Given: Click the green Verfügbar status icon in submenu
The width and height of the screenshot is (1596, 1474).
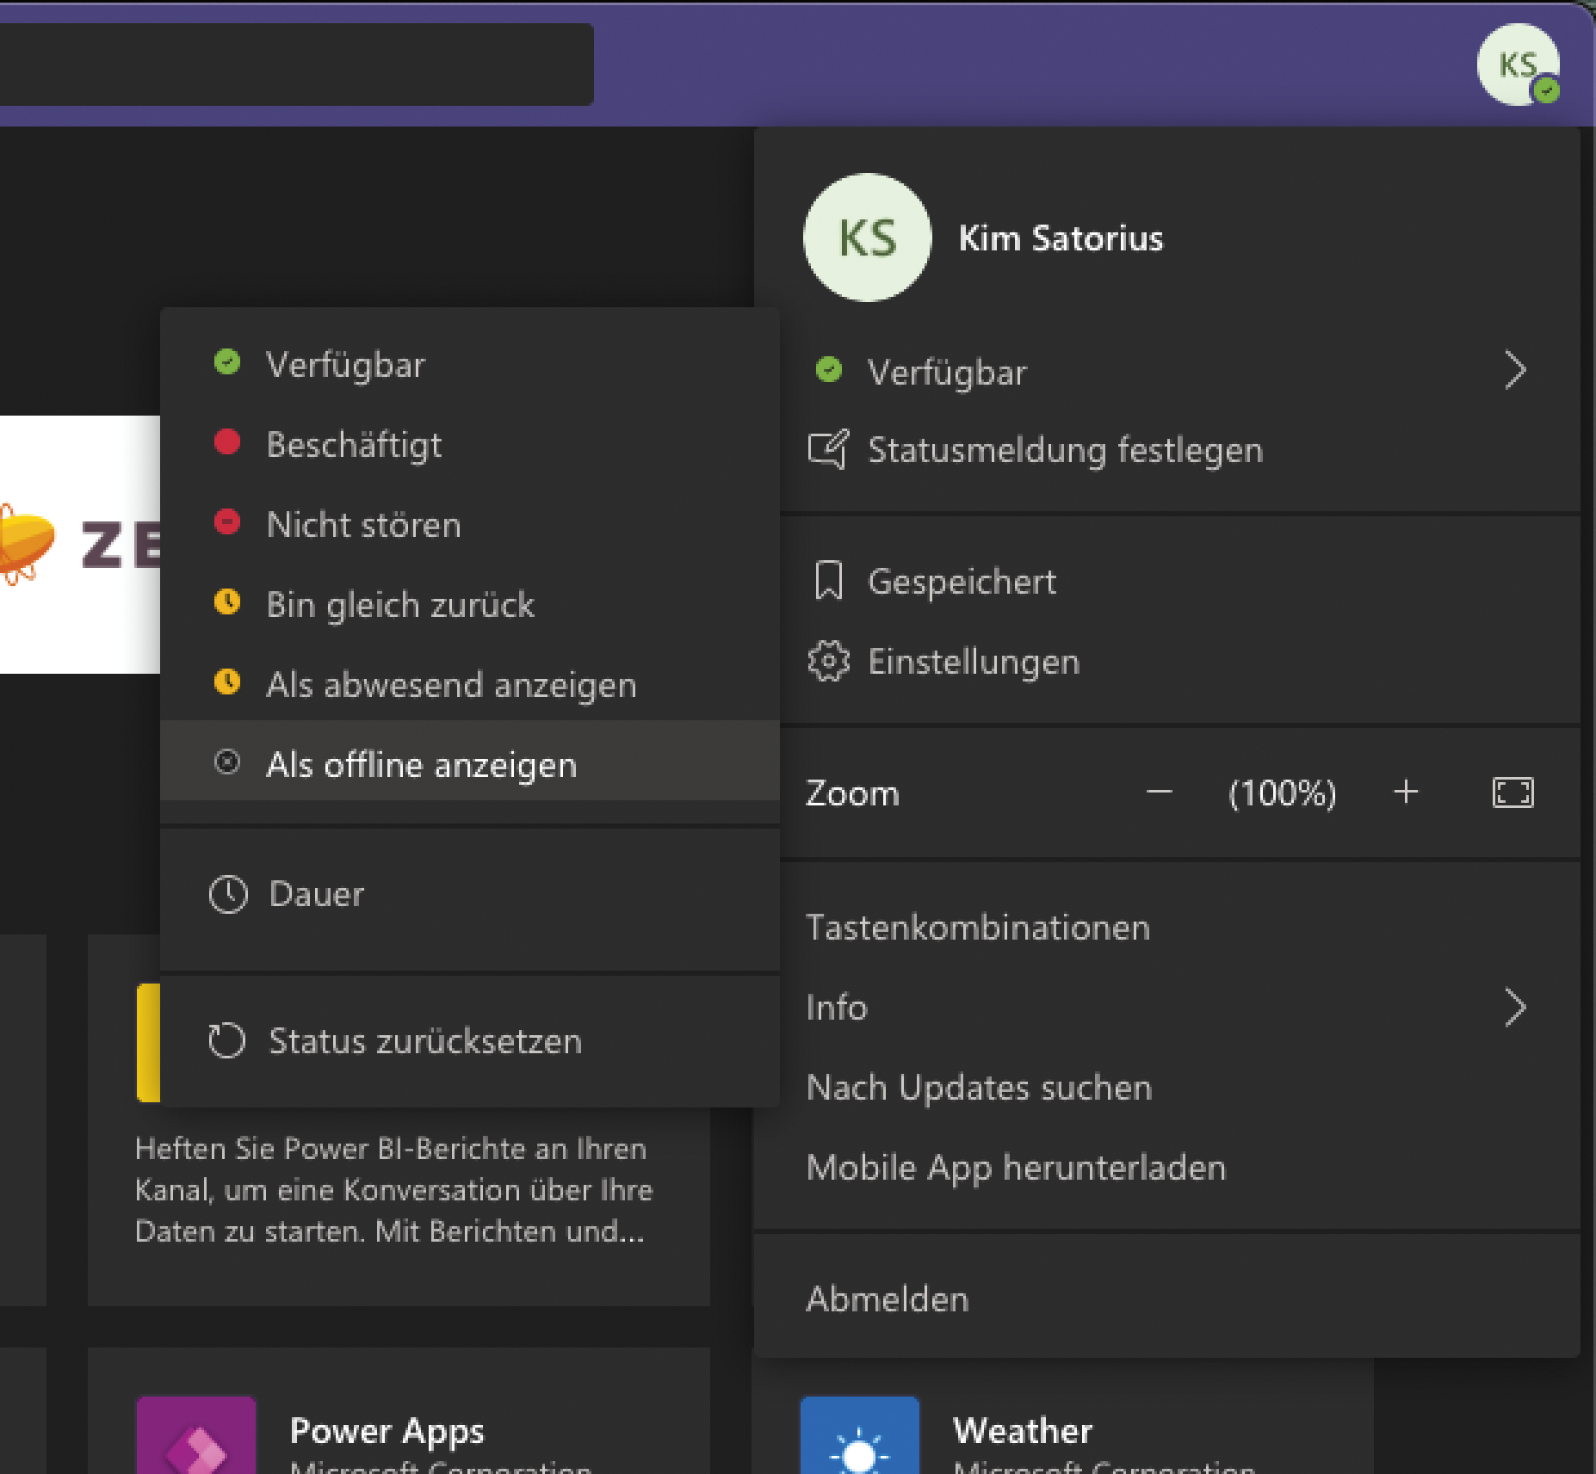Looking at the screenshot, I should pos(227,362).
